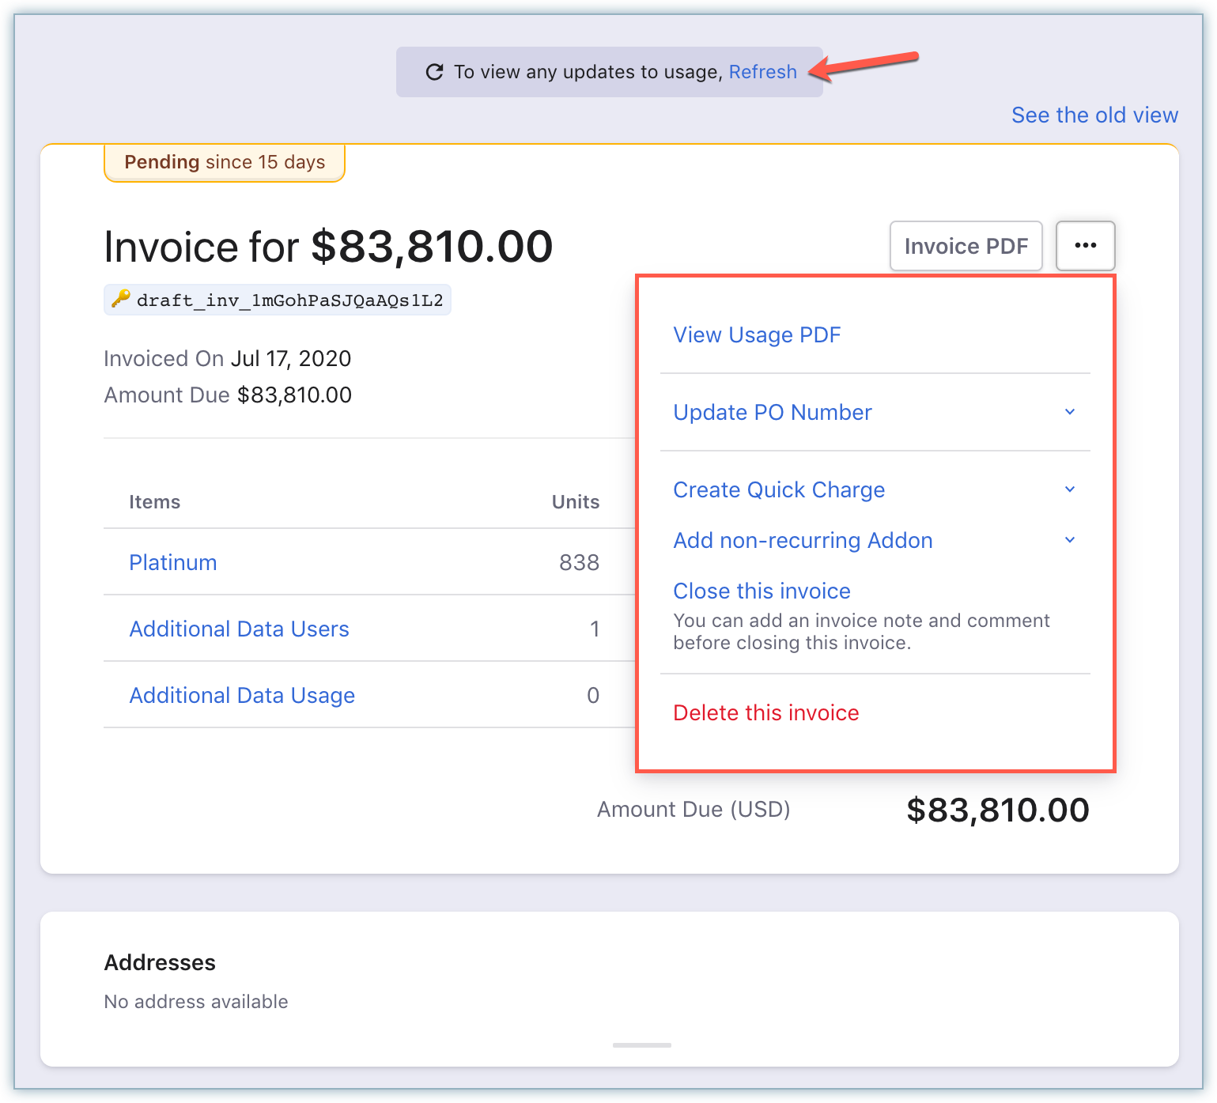
Task: Click the Refresh link in the banner
Action: [x=762, y=72]
